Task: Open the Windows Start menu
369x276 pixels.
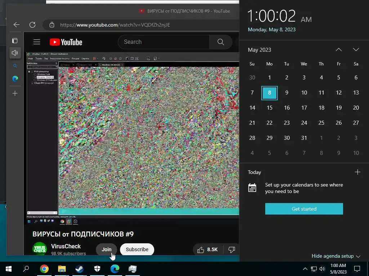Action: 9,269
